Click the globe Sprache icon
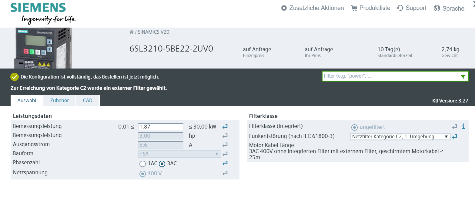The image size is (475, 201). tap(437, 8)
